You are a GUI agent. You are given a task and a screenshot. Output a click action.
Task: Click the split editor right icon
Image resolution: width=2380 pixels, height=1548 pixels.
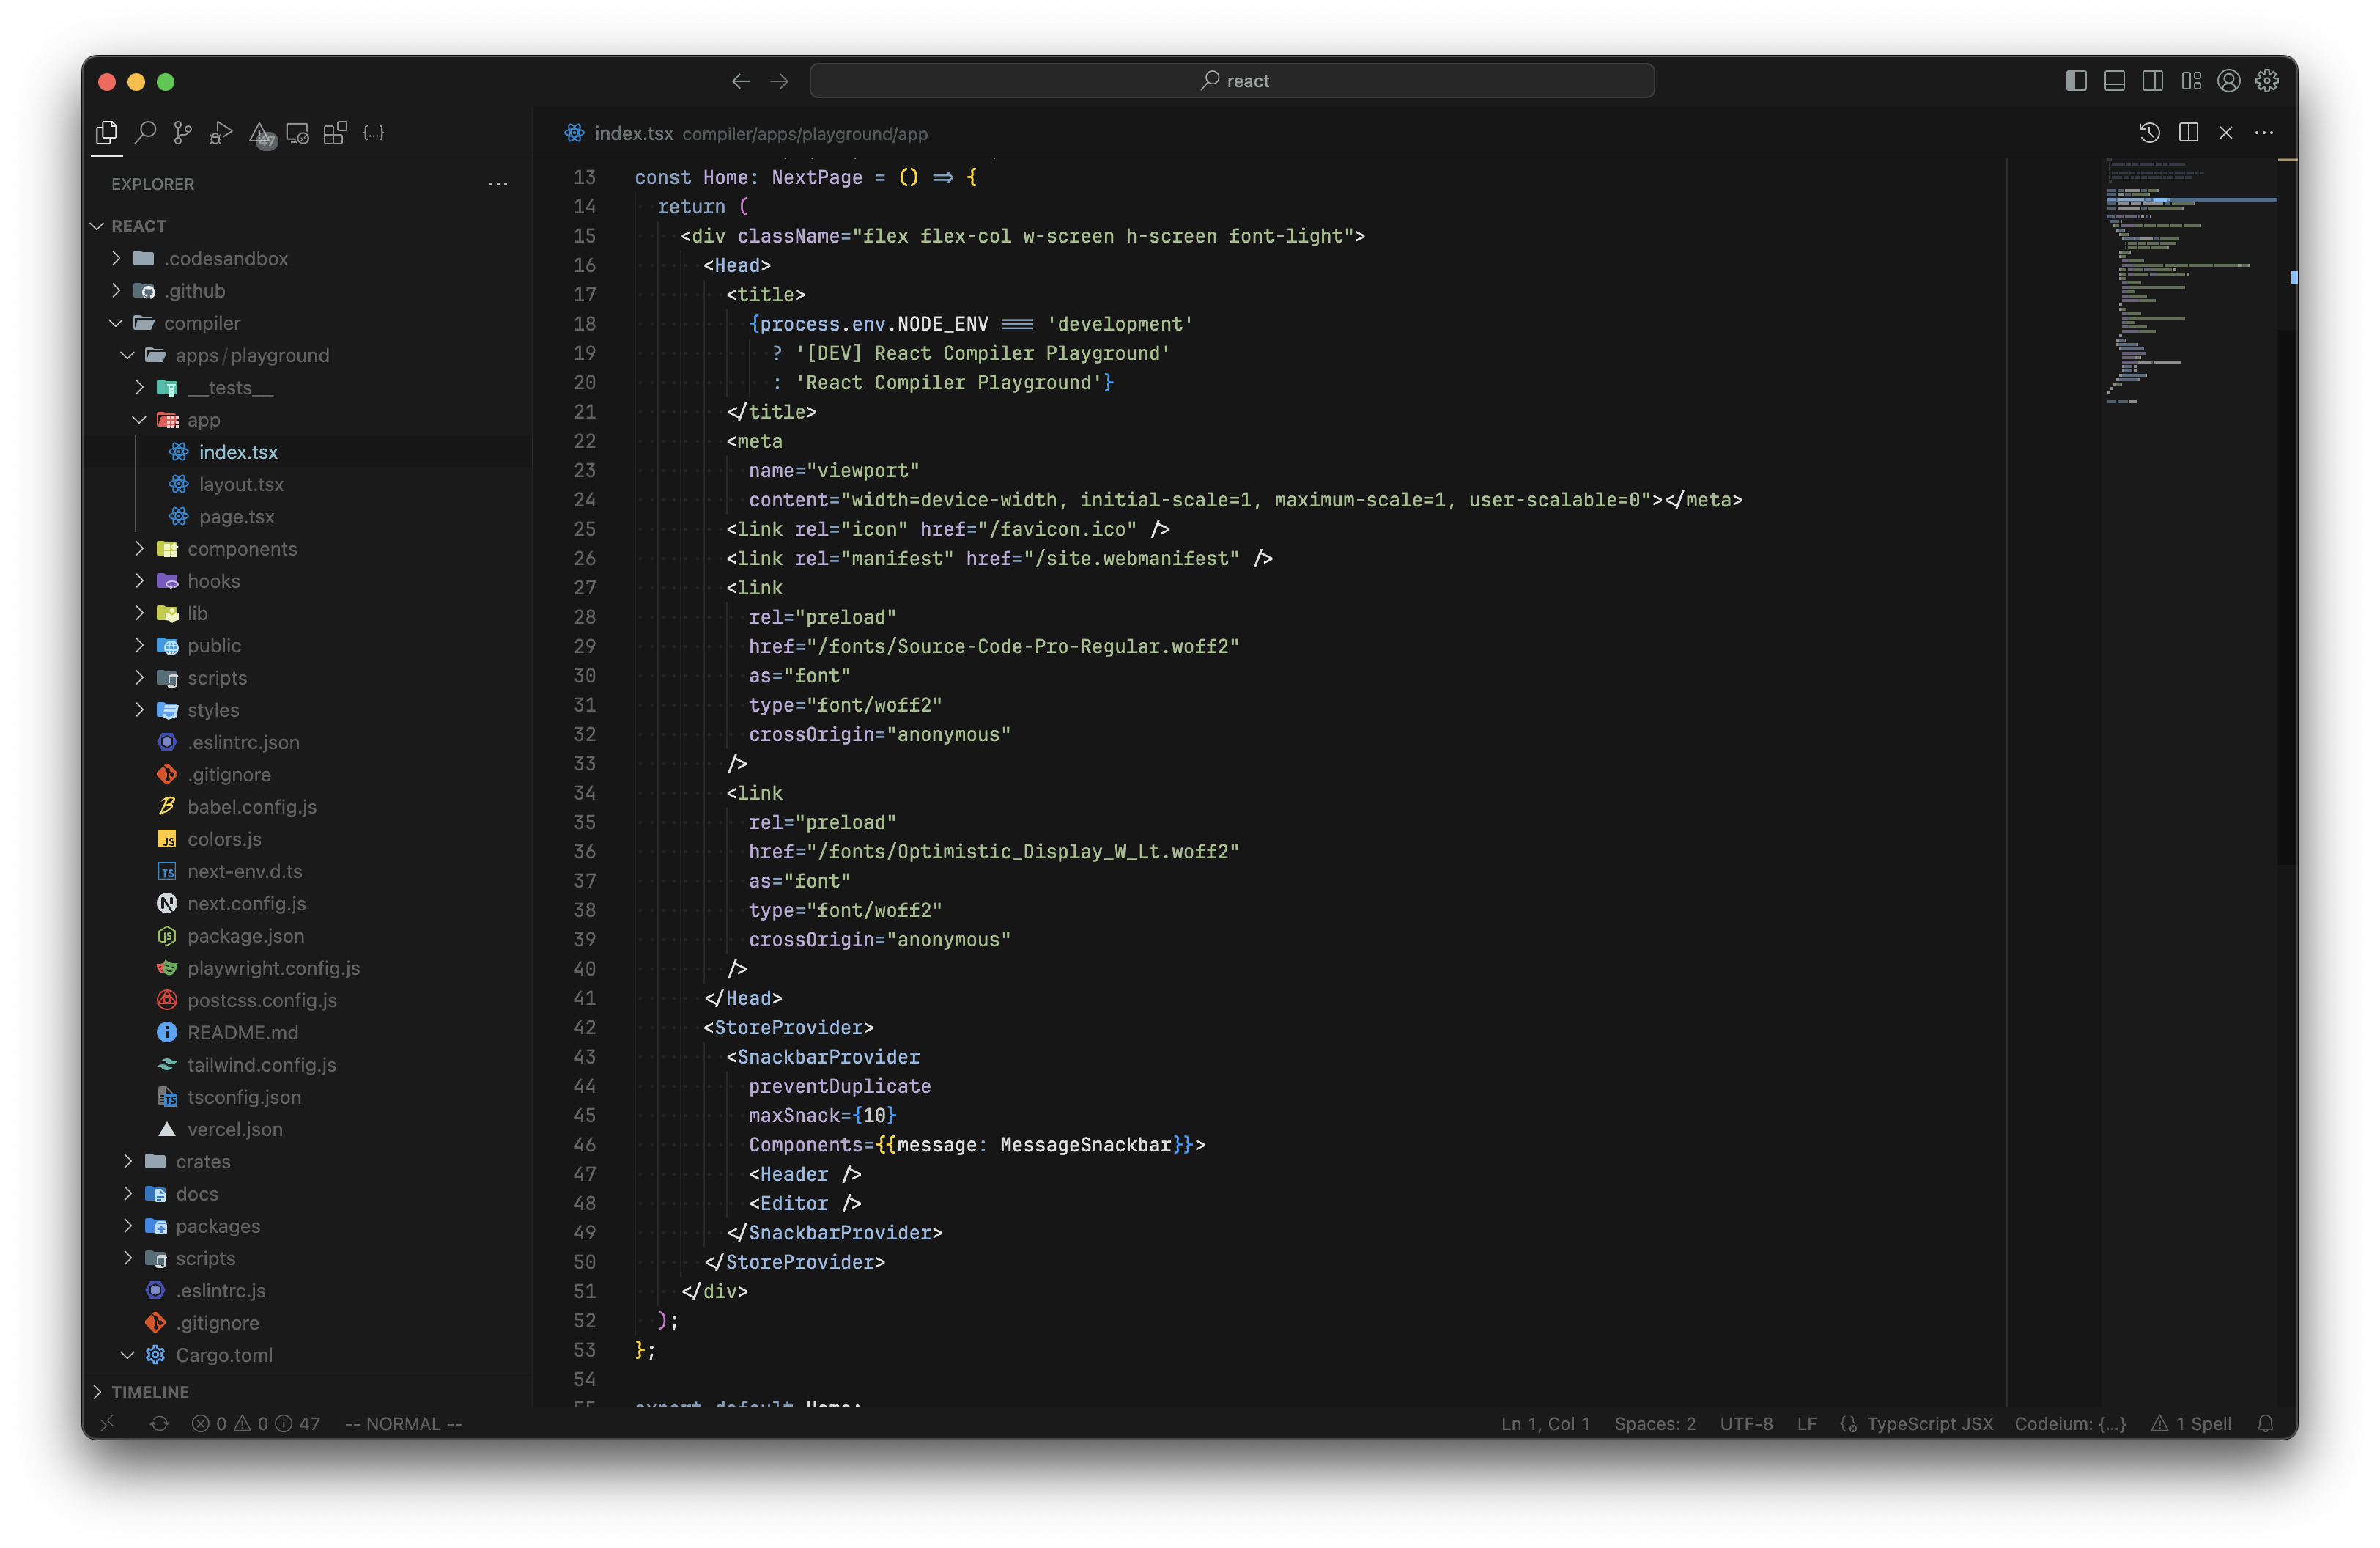[x=2188, y=133]
